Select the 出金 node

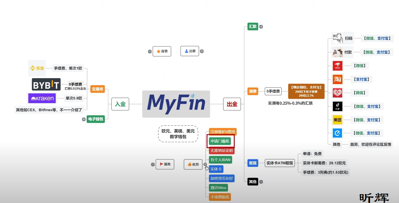click(x=232, y=104)
